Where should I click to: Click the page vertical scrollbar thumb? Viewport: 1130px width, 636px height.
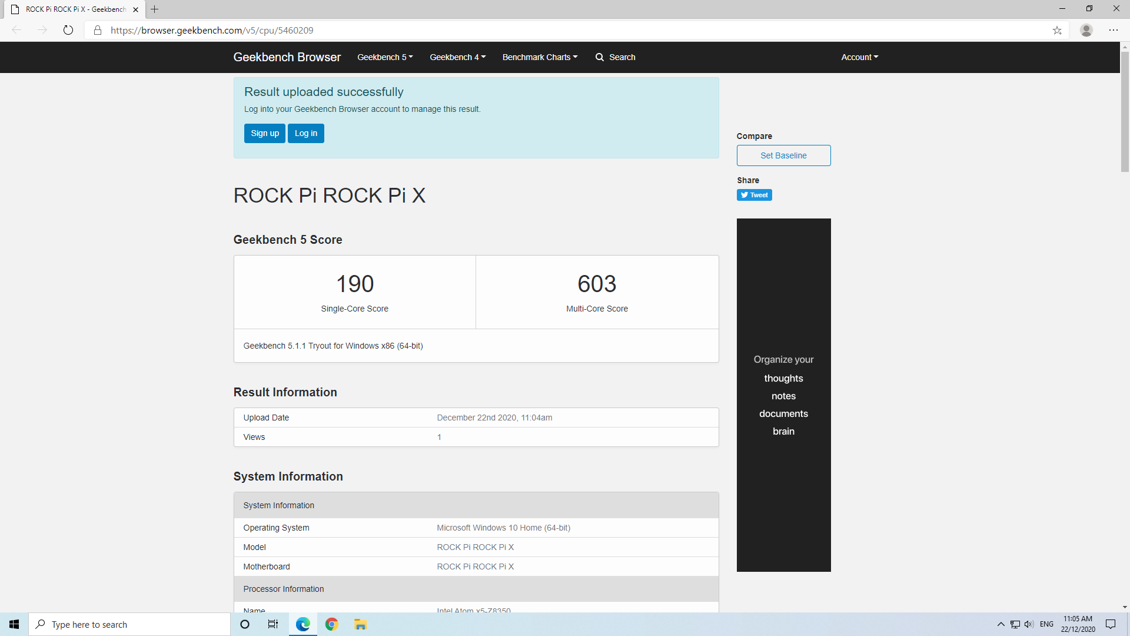pos(1125,112)
